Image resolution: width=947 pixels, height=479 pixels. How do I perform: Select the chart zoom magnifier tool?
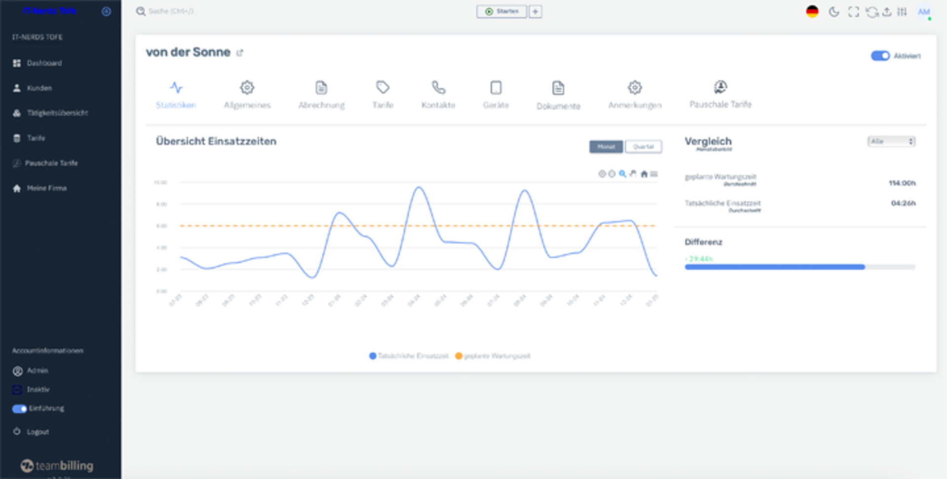pos(622,174)
